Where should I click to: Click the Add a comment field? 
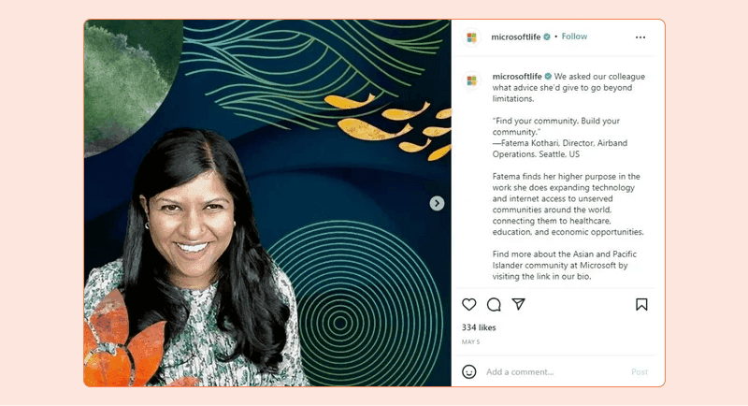coord(554,372)
